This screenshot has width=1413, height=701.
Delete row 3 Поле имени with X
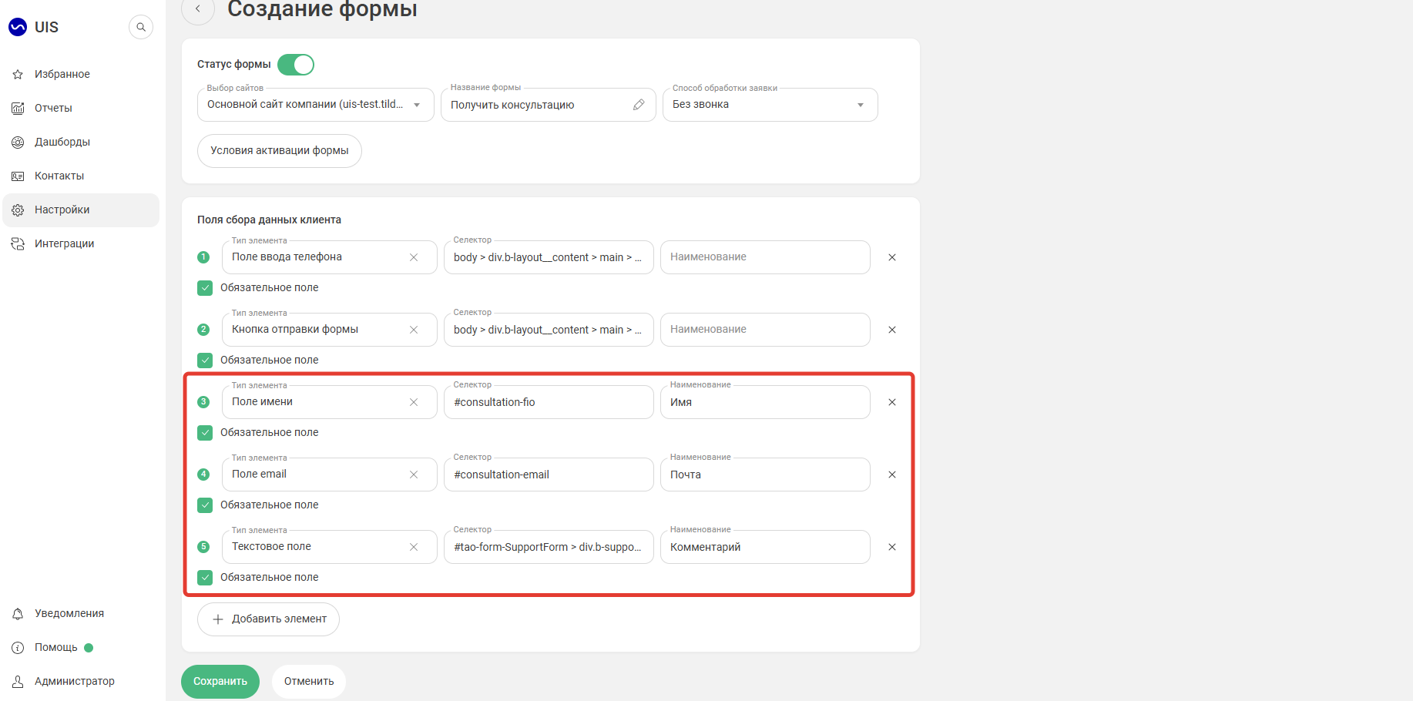pyautogui.click(x=892, y=402)
